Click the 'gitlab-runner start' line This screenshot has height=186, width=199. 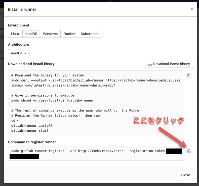tap(30, 131)
